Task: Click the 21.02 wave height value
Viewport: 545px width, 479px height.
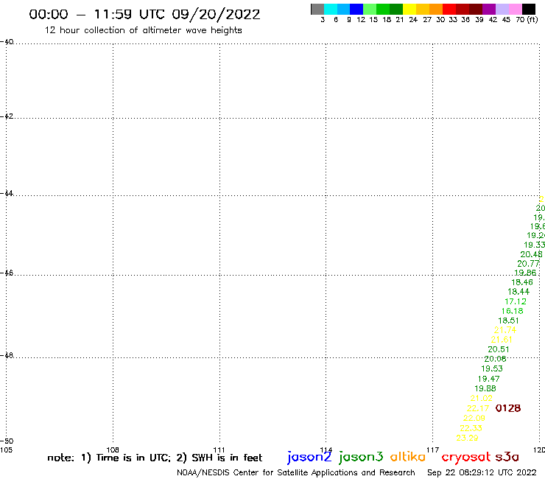Action: (482, 398)
